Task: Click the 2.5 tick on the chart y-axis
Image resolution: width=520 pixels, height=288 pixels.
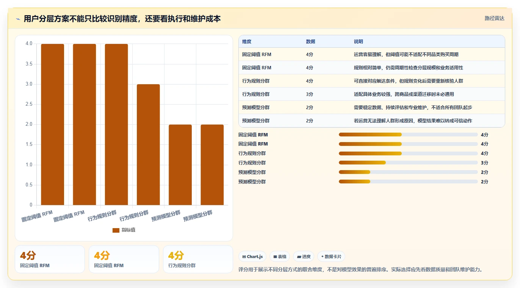Action: 28,104
